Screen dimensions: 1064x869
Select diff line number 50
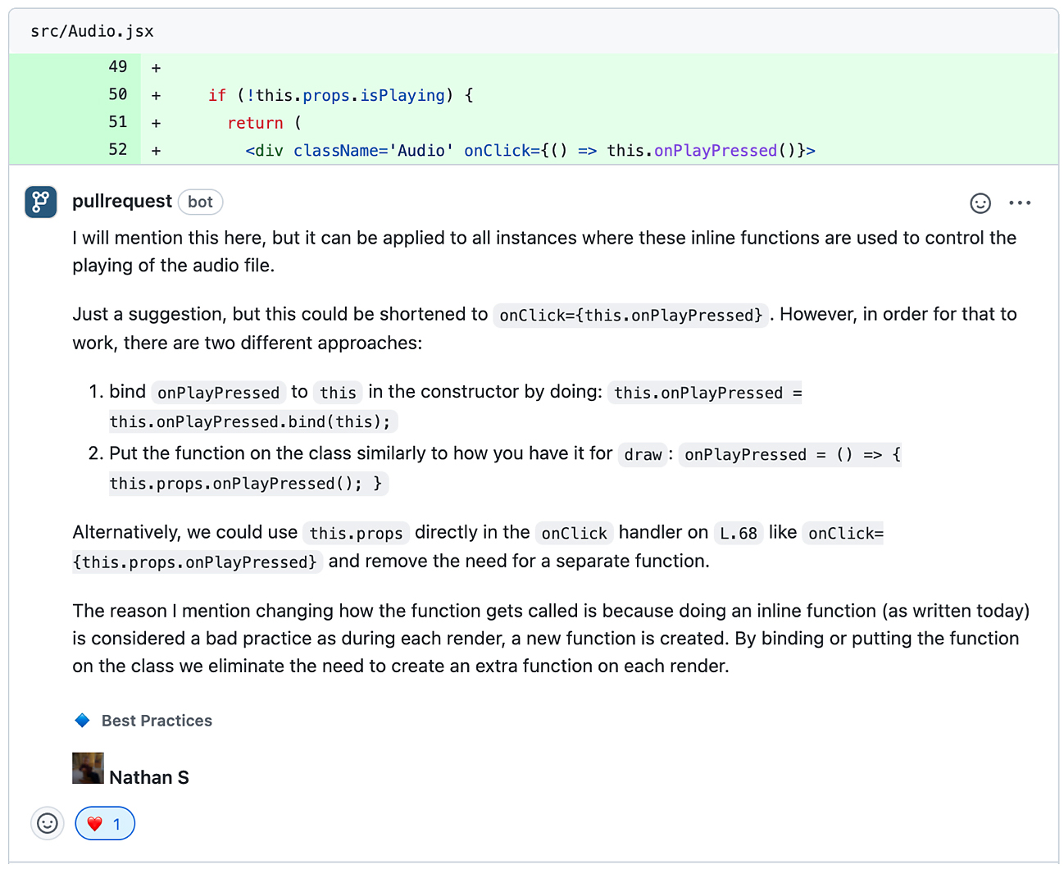coord(118,95)
